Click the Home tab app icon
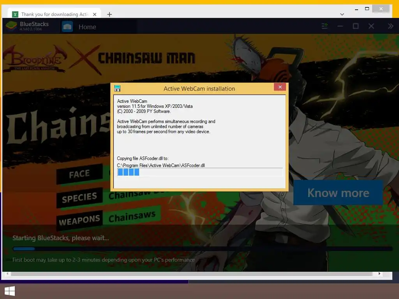Screen dimensions: 399x299 click(x=68, y=27)
